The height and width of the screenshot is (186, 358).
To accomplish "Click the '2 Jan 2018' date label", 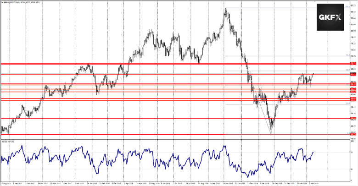I will [79, 183].
